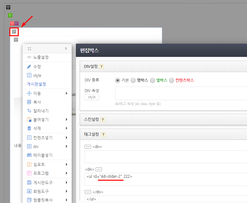Click the style button under DIV 속성

pyautogui.click(x=92, y=97)
